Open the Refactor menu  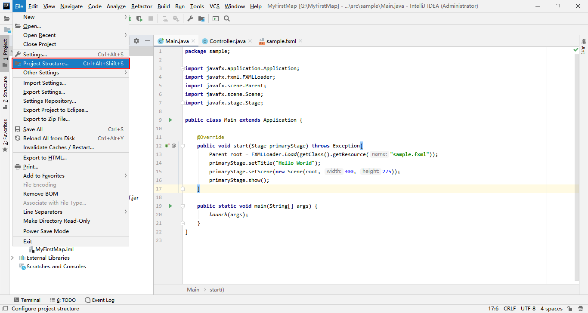point(142,6)
